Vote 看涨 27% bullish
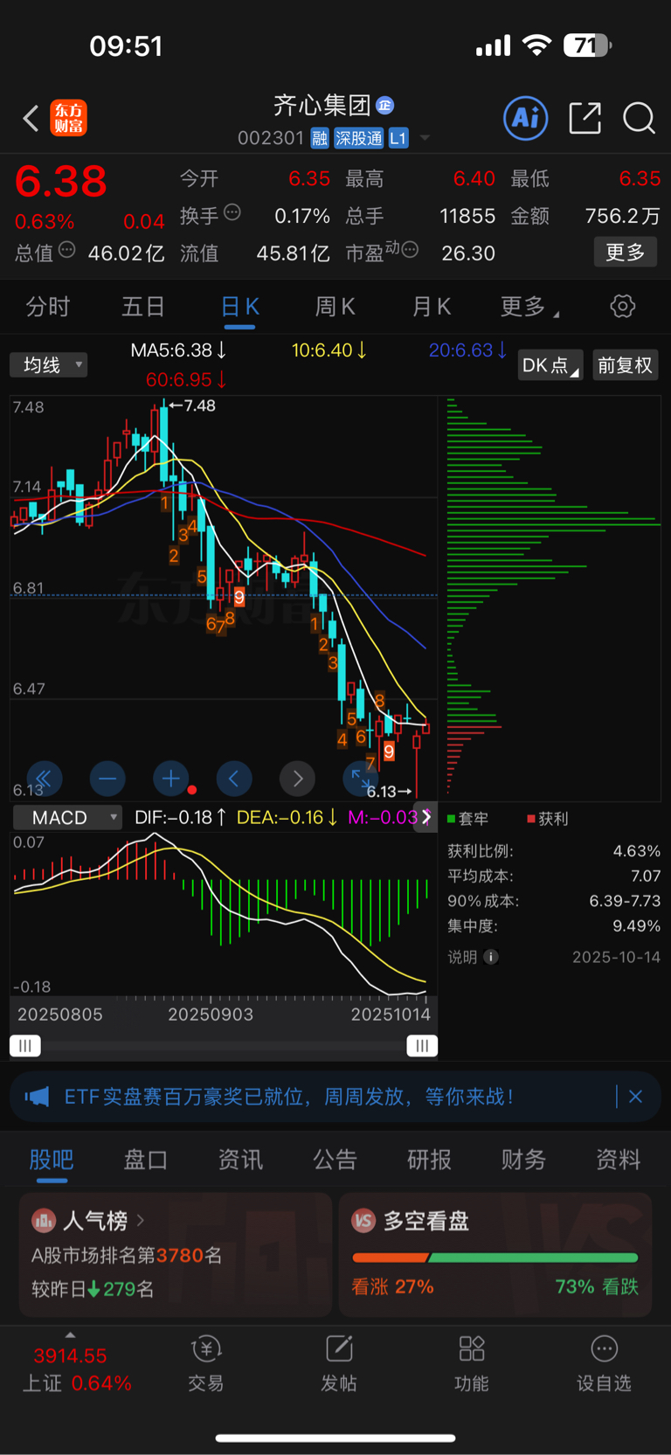This screenshot has height=1455, width=671. 392,1286
